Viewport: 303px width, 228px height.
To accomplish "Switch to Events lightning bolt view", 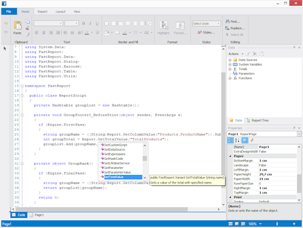I will point(251,141).
